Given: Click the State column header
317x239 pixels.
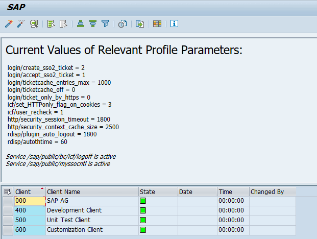Looking at the screenshot, I should pyautogui.click(x=158, y=192).
